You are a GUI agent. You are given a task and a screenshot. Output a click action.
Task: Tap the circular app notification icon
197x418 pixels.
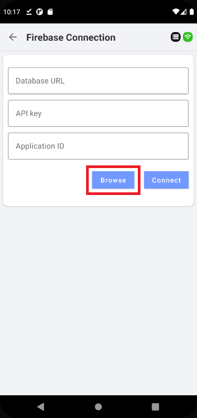click(x=40, y=12)
